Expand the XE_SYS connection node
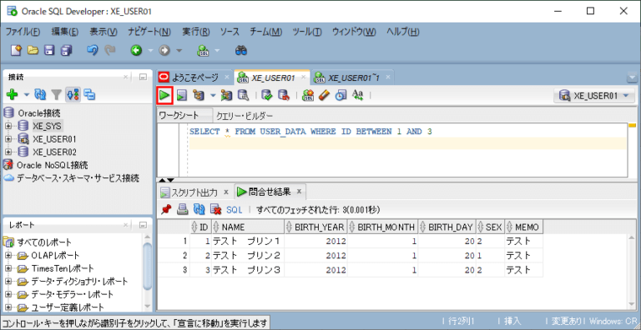 pos(8,126)
